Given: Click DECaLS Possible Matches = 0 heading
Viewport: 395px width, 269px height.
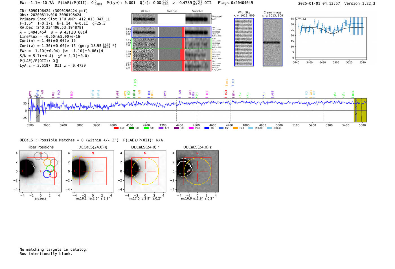Looking at the screenshot, I should coord(69,140).
